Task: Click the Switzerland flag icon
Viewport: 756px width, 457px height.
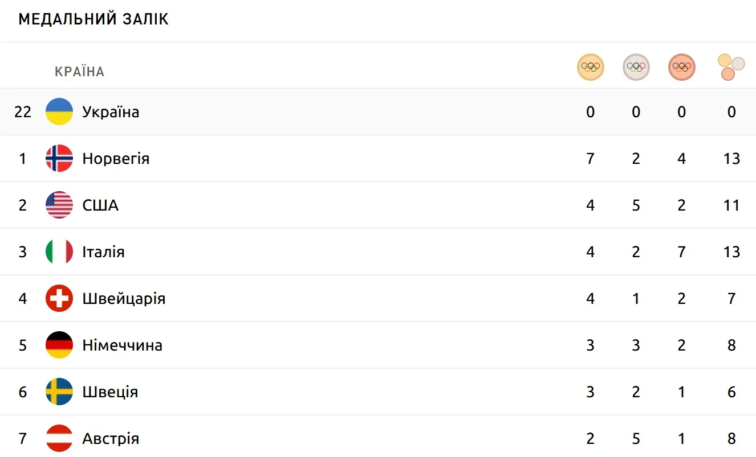Action: [59, 298]
